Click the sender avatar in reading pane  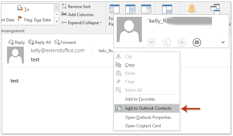[15, 55]
